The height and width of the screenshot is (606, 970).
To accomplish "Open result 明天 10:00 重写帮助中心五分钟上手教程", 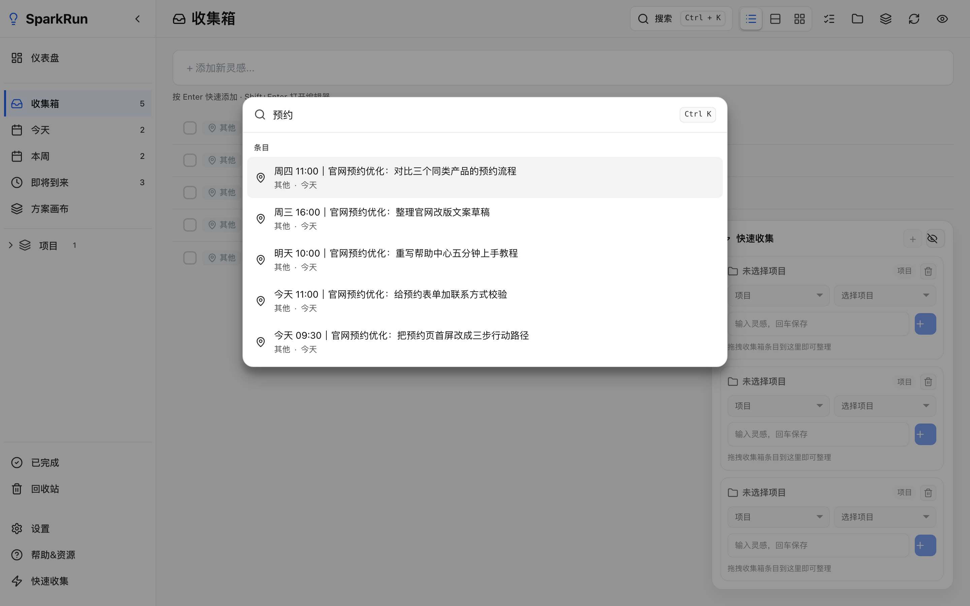I will tap(485, 260).
